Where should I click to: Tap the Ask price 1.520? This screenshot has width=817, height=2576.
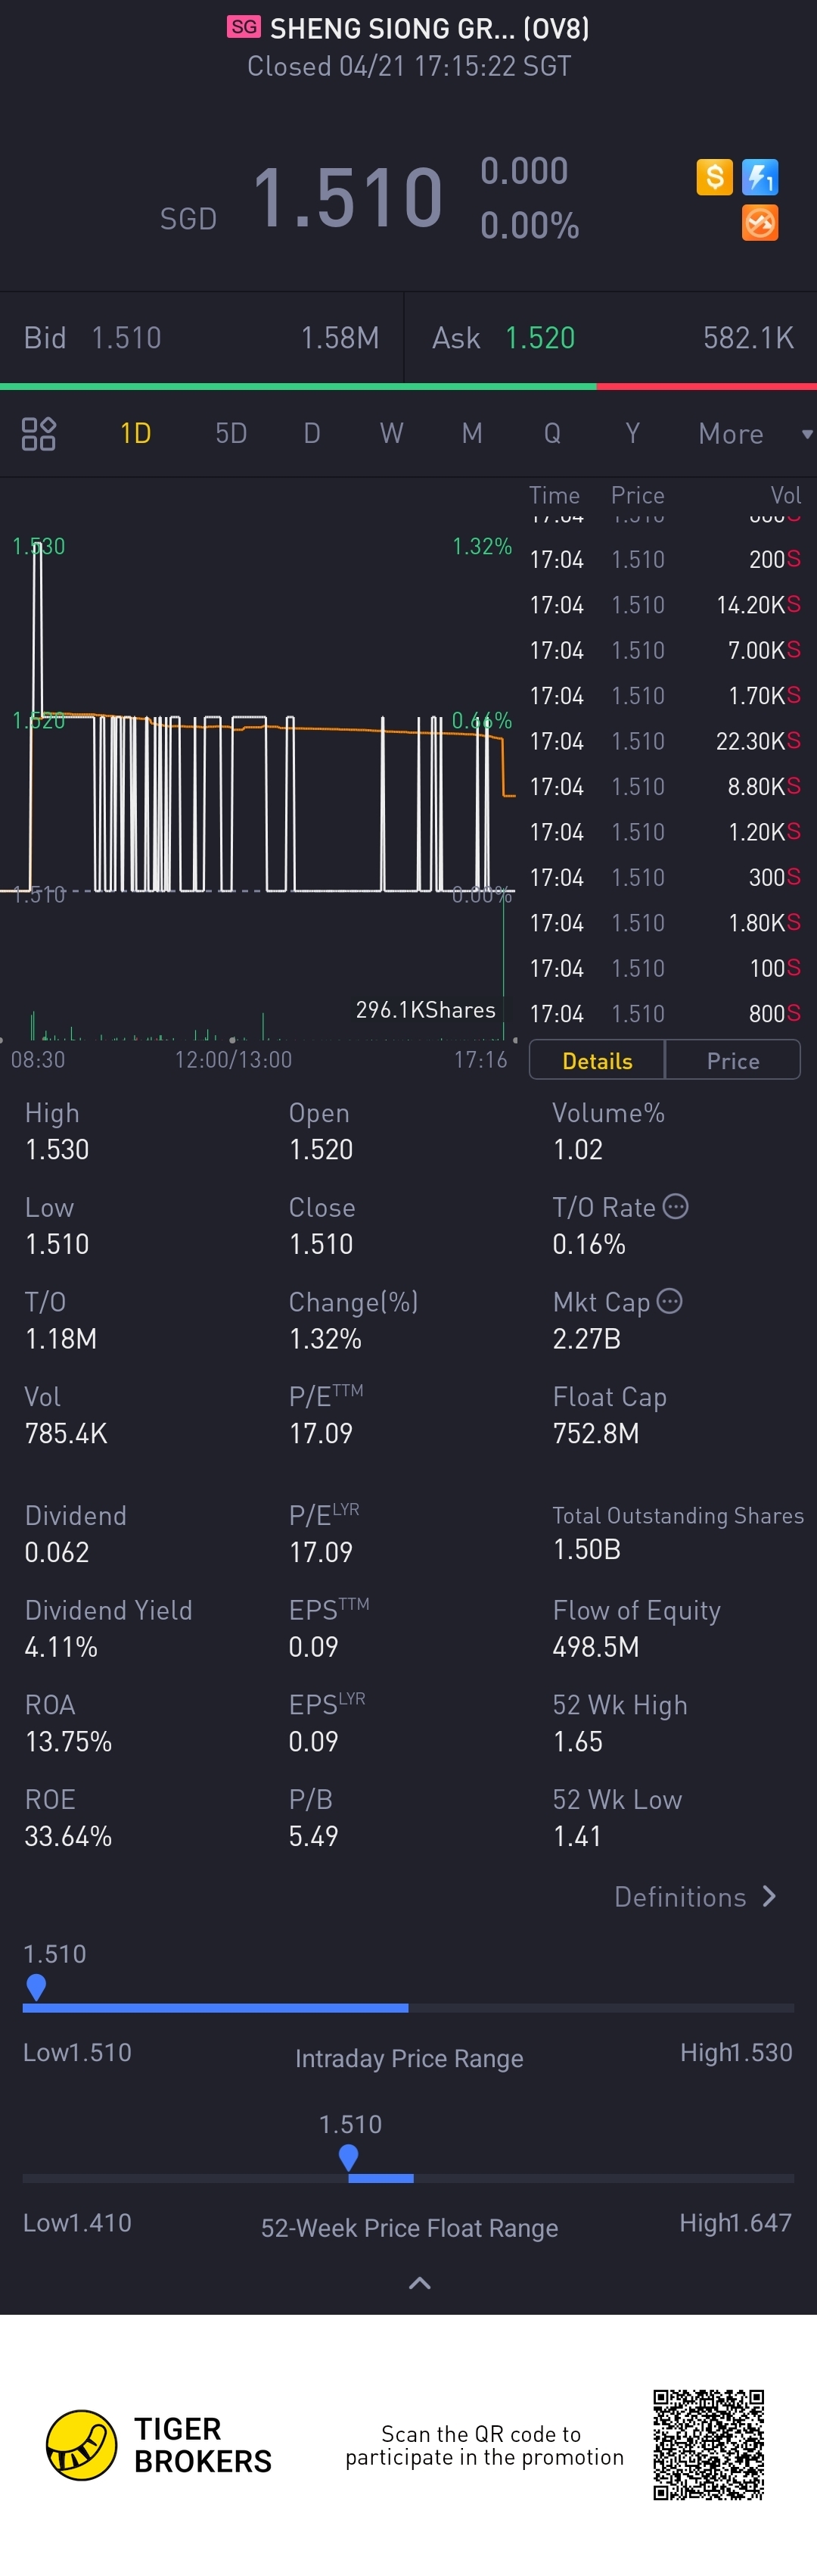[539, 338]
